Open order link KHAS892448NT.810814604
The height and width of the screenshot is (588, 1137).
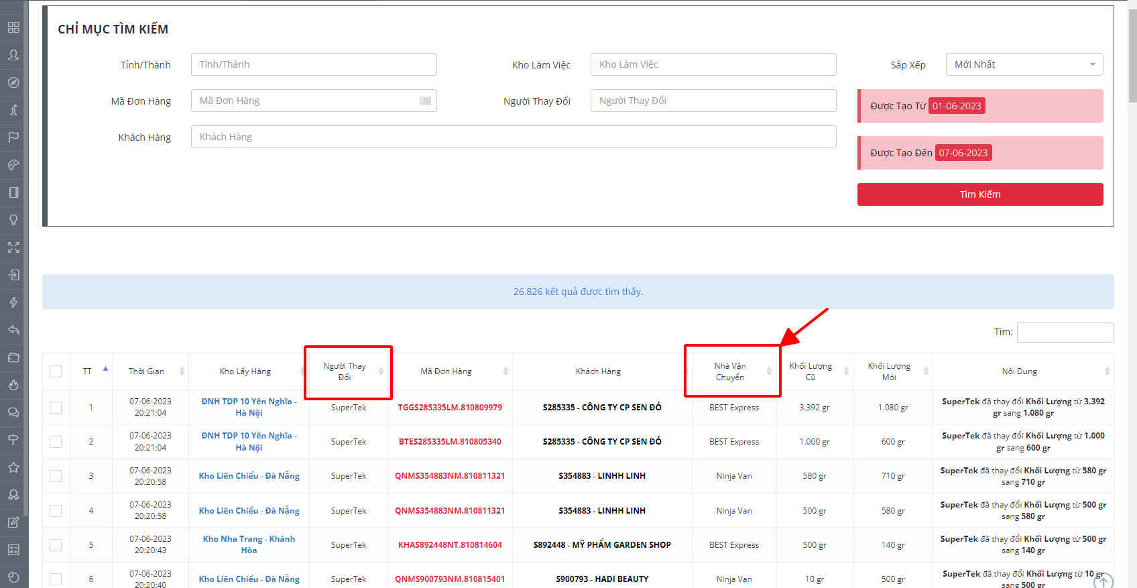450,545
